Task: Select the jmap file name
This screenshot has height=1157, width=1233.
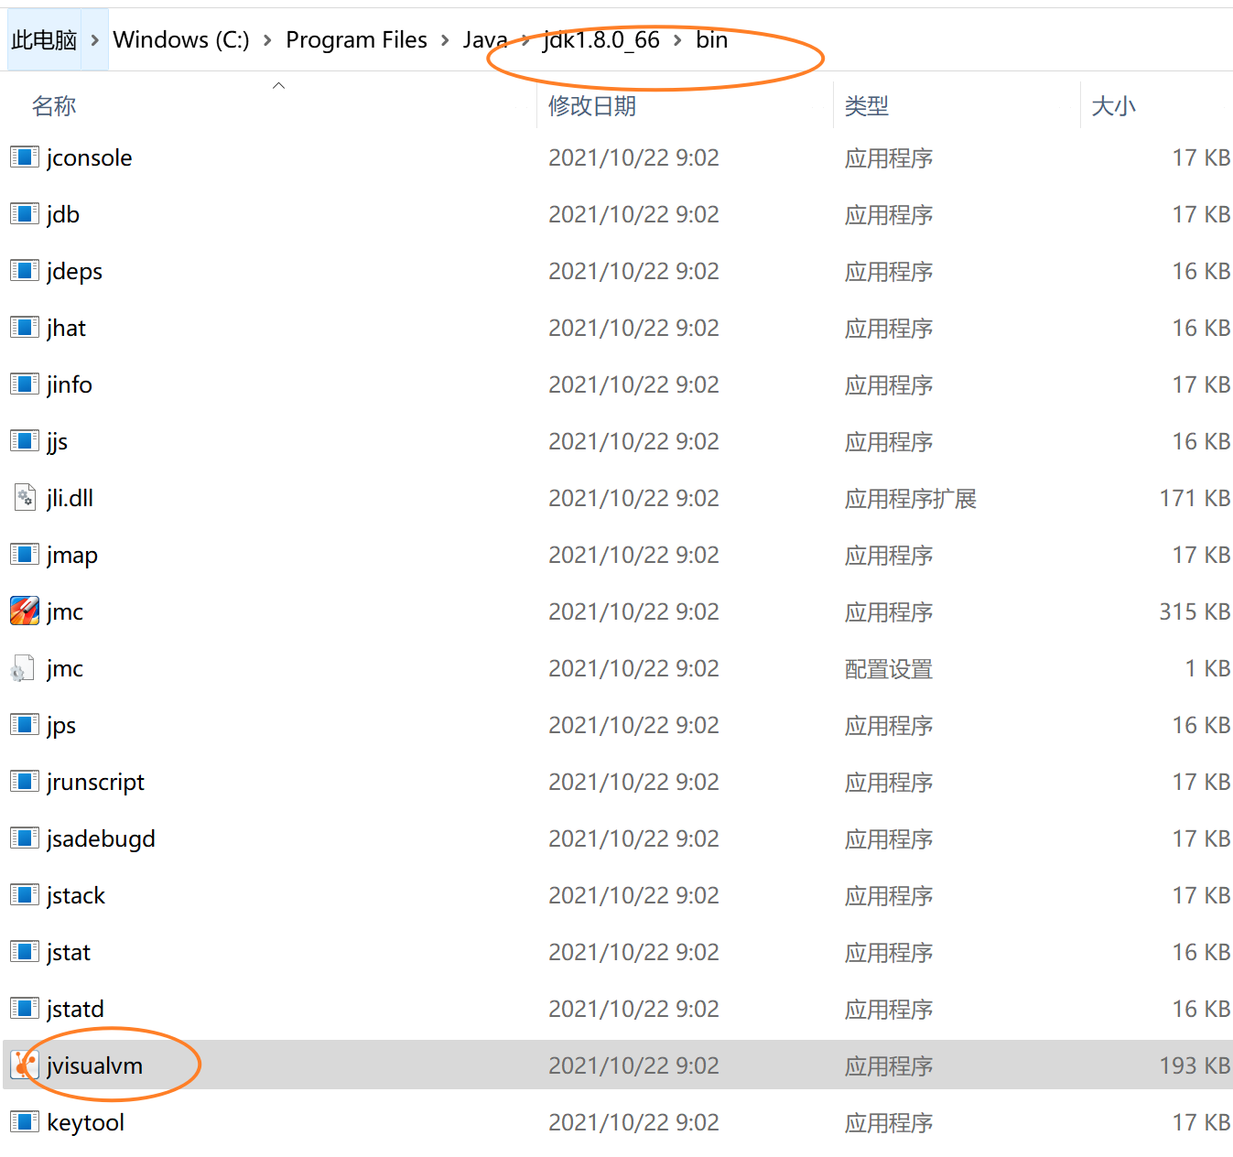Action: [71, 555]
